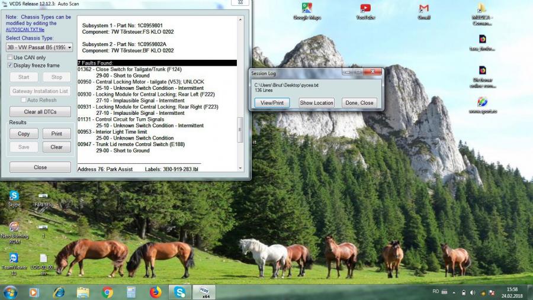
Task: Click View/Print in Session Log dialog
Action: [x=272, y=103]
